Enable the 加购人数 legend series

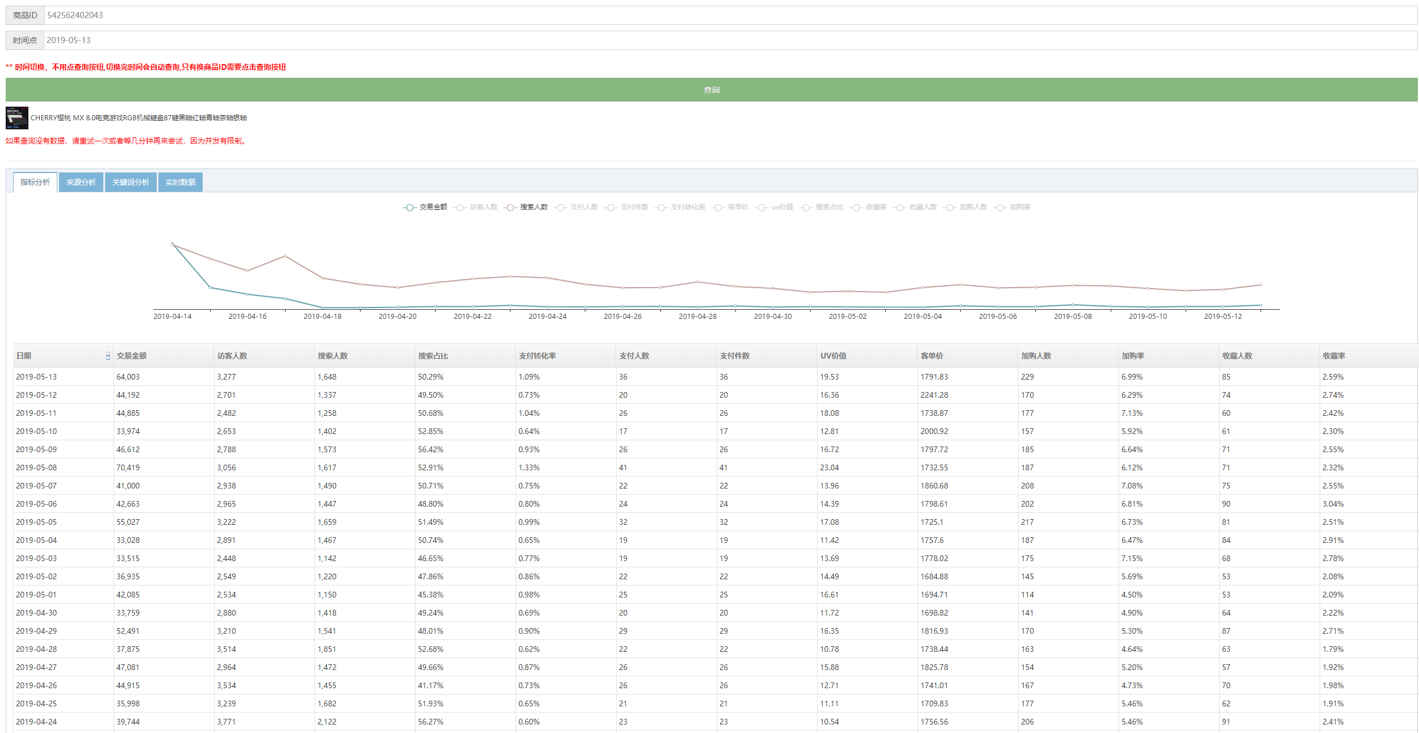(x=965, y=207)
